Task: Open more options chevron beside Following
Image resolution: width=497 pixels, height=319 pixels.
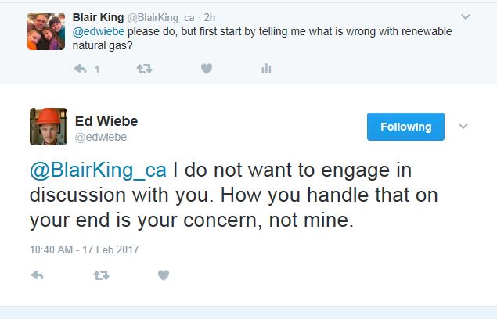Action: (462, 127)
